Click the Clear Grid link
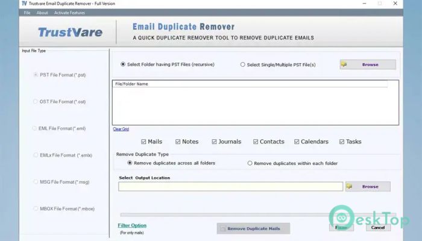The height and width of the screenshot is (241, 422). pyautogui.click(x=121, y=129)
